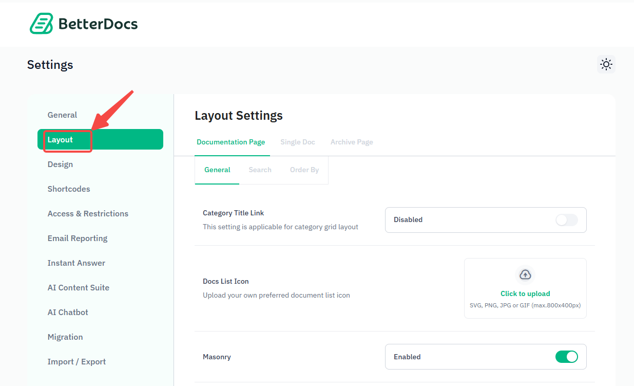Open the Search sub-tab
The image size is (634, 386).
coord(260,170)
